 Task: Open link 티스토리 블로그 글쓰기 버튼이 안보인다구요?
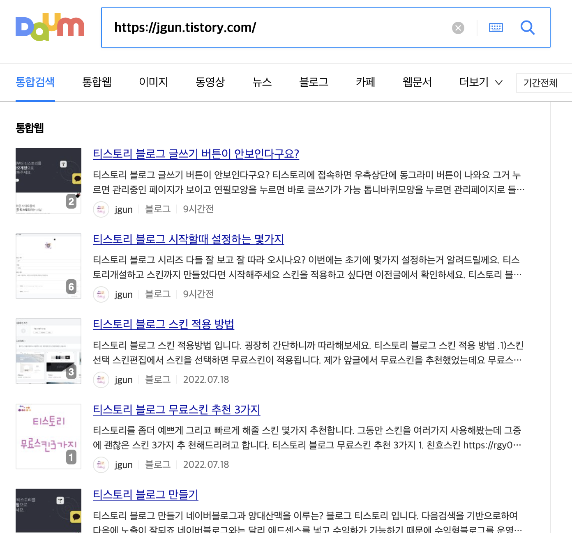pos(196,154)
